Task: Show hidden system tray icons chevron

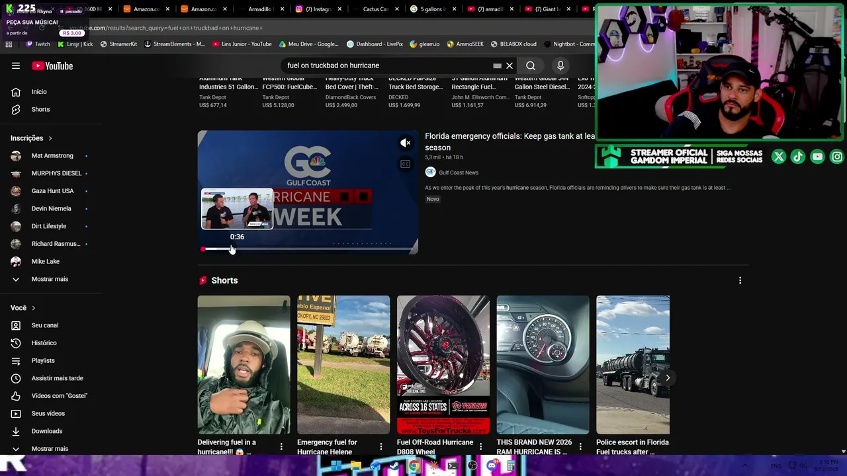Action: click(745, 466)
